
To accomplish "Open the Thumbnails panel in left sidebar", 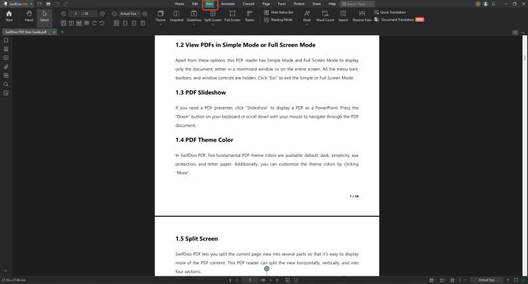I will point(6,49).
